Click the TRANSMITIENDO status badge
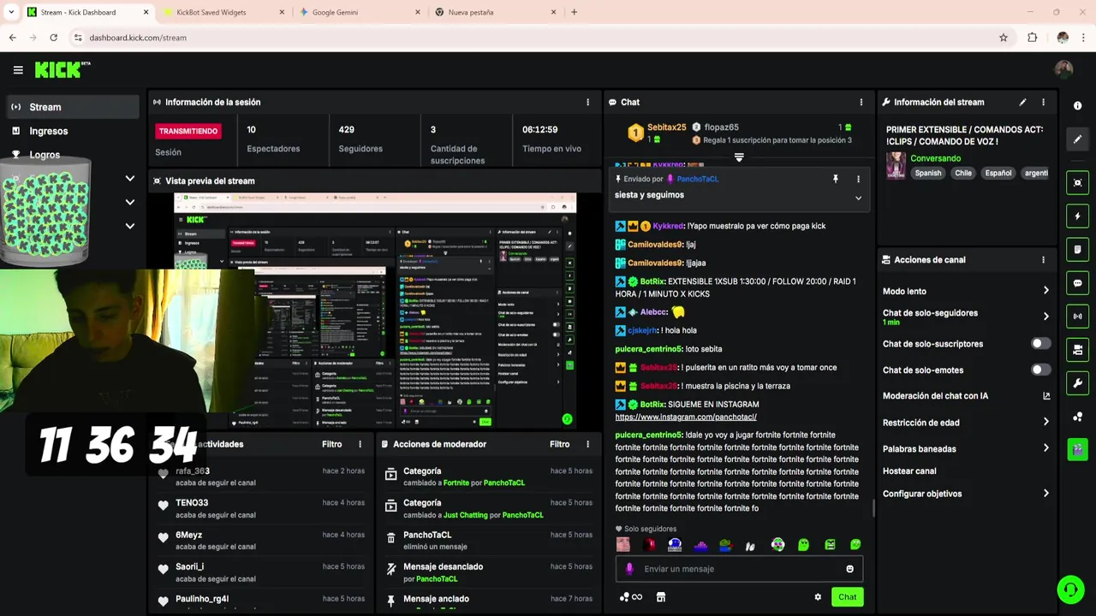This screenshot has height=616, width=1096. coord(188,131)
